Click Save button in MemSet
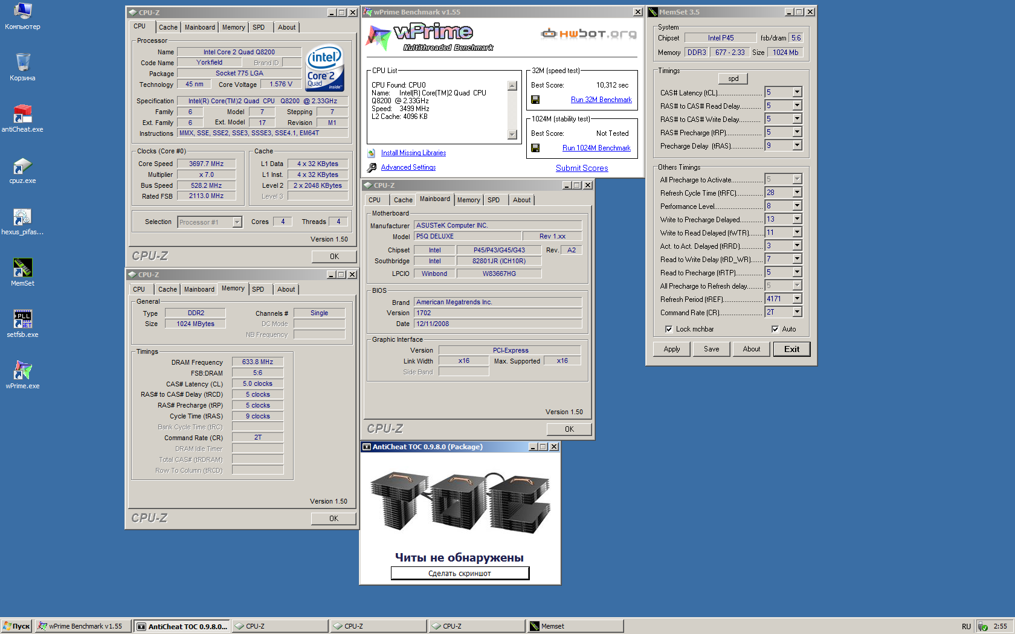Image resolution: width=1015 pixels, height=634 pixels. (x=711, y=349)
